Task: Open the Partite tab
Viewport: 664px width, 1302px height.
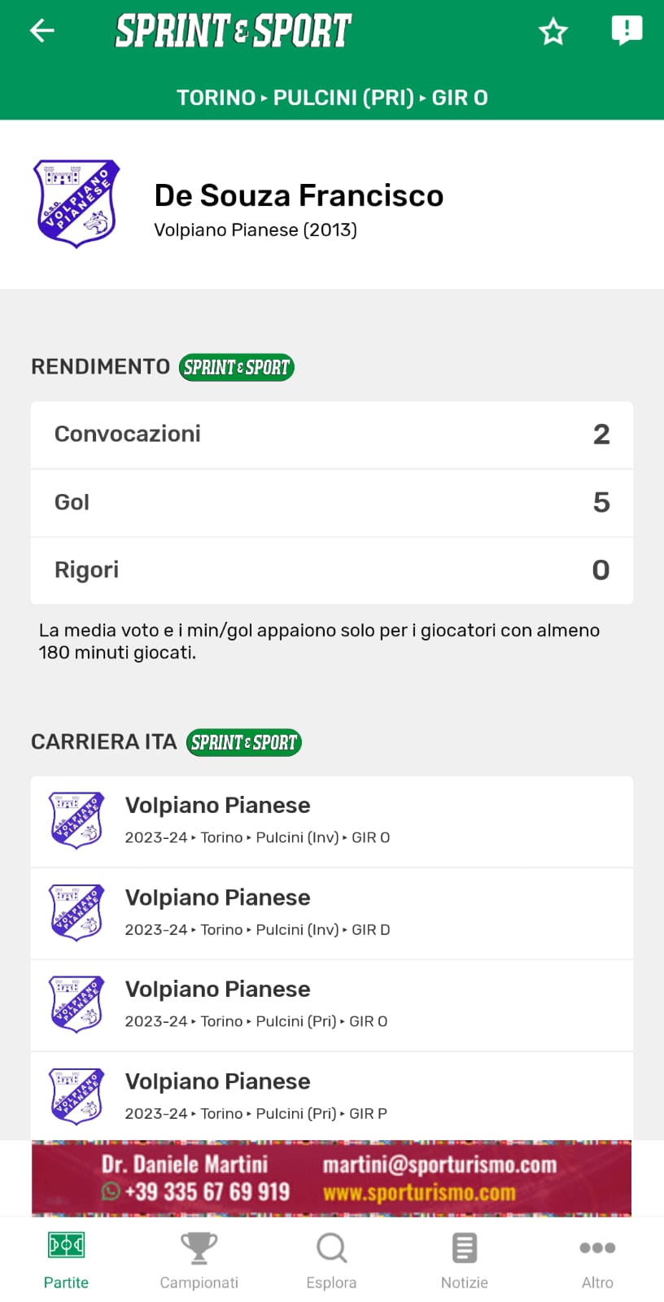Action: pos(66,1260)
